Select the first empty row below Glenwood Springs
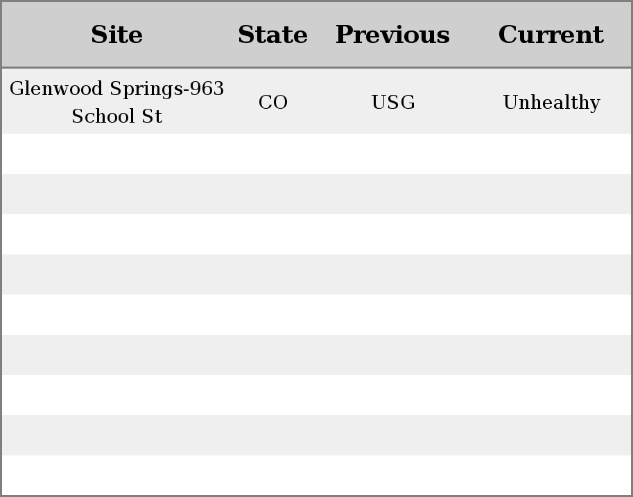 point(316,154)
